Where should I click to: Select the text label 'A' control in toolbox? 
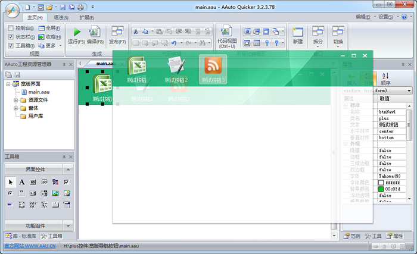point(22,182)
